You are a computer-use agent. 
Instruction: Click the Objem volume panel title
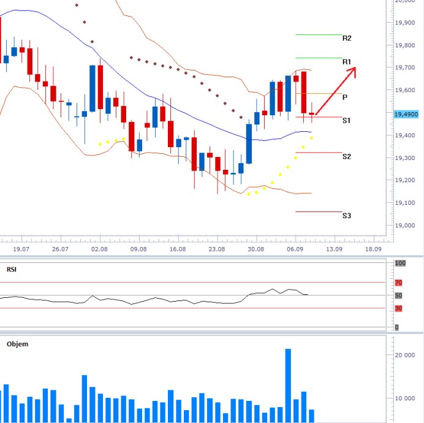[x=17, y=344]
